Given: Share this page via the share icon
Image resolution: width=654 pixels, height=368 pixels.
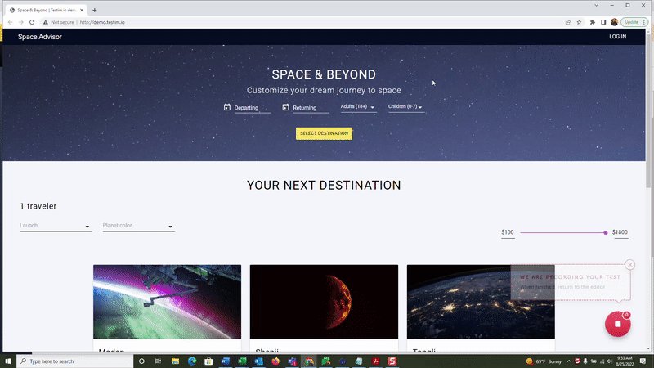Looking at the screenshot, I should (x=567, y=22).
